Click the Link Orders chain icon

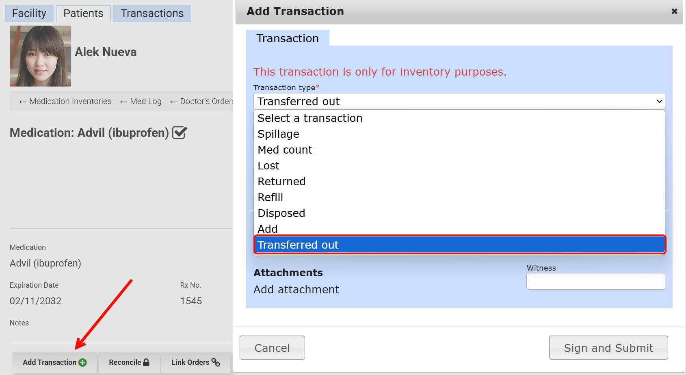tap(216, 362)
